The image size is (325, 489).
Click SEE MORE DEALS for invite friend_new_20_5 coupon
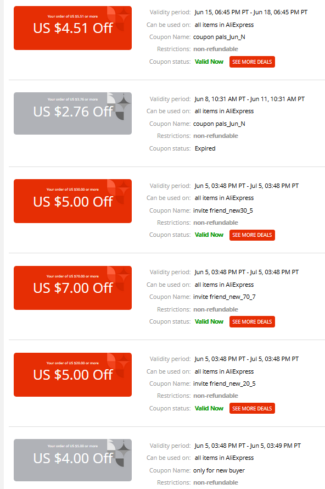pyautogui.click(x=252, y=408)
